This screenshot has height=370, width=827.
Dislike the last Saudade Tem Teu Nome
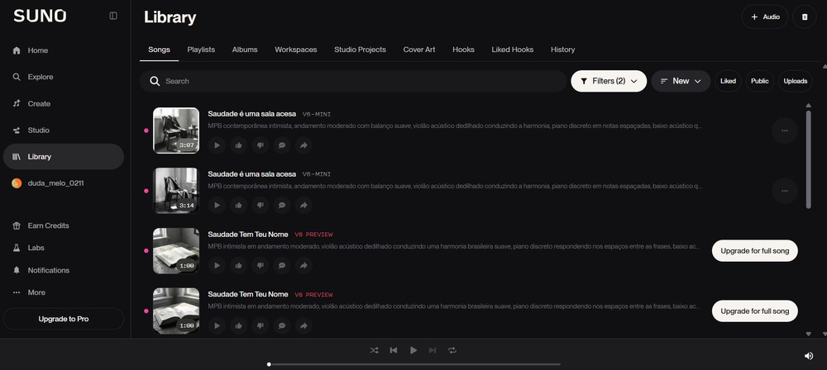click(x=260, y=325)
